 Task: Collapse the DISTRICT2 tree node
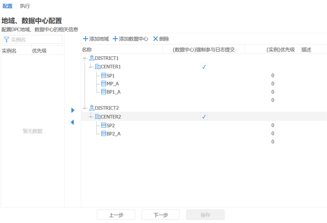coord(84,108)
